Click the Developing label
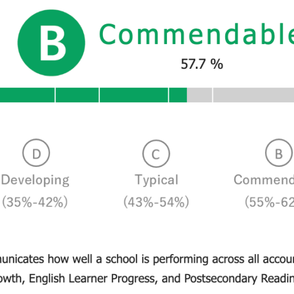This screenshot has width=294, height=294. point(35,181)
